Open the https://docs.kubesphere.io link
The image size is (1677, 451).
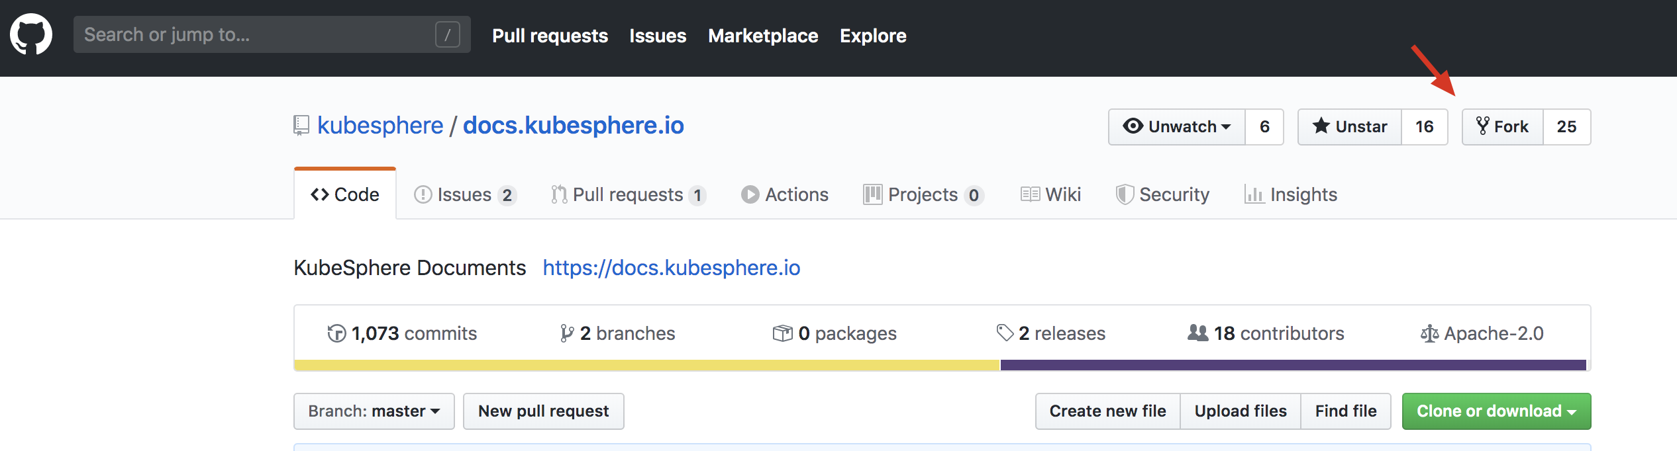[672, 268]
